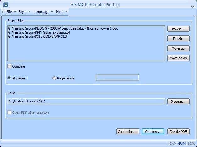Click the GIRDAC application icon in title bar

pyautogui.click(x=6, y=5)
